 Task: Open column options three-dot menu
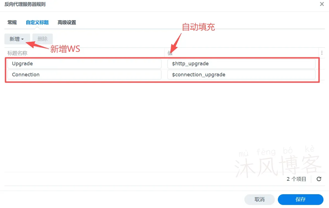pos(322,53)
